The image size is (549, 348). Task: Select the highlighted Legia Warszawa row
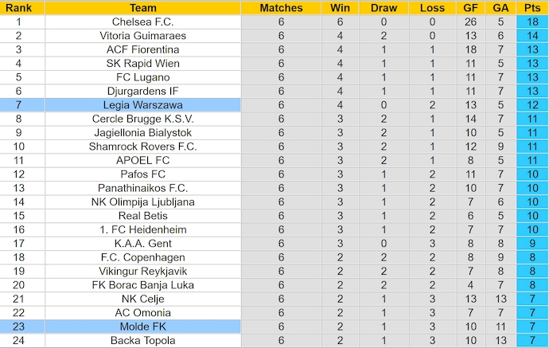tap(142, 105)
